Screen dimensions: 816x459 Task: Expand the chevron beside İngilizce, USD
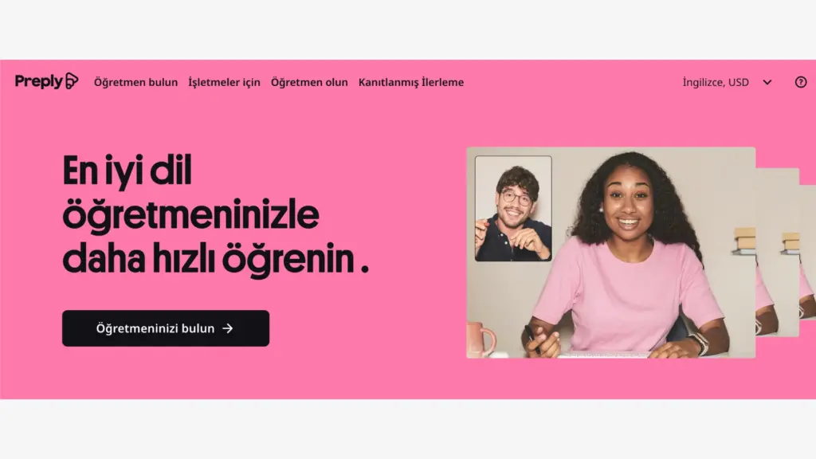click(x=767, y=82)
